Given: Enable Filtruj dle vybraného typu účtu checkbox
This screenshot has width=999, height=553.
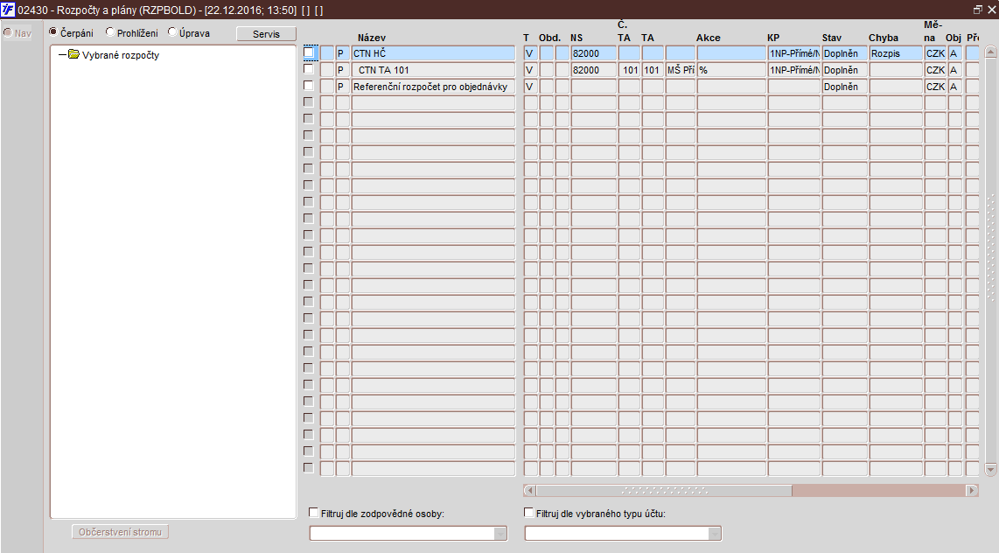Looking at the screenshot, I should click(529, 512).
